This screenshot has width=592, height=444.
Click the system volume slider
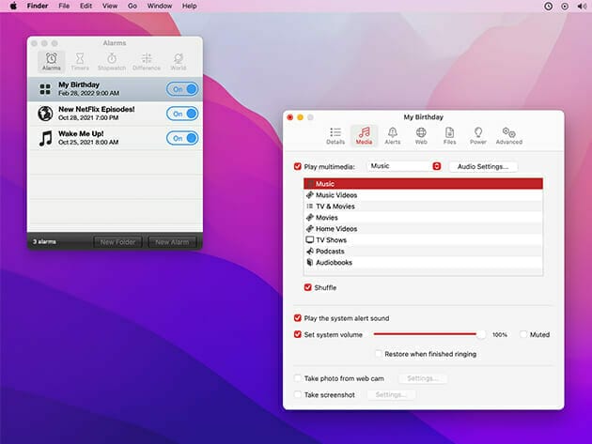click(428, 334)
